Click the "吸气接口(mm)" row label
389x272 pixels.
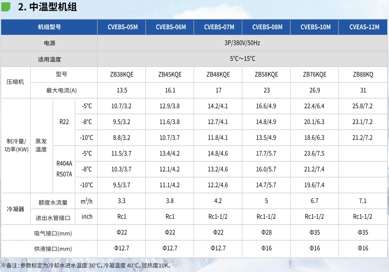[x=53, y=234]
